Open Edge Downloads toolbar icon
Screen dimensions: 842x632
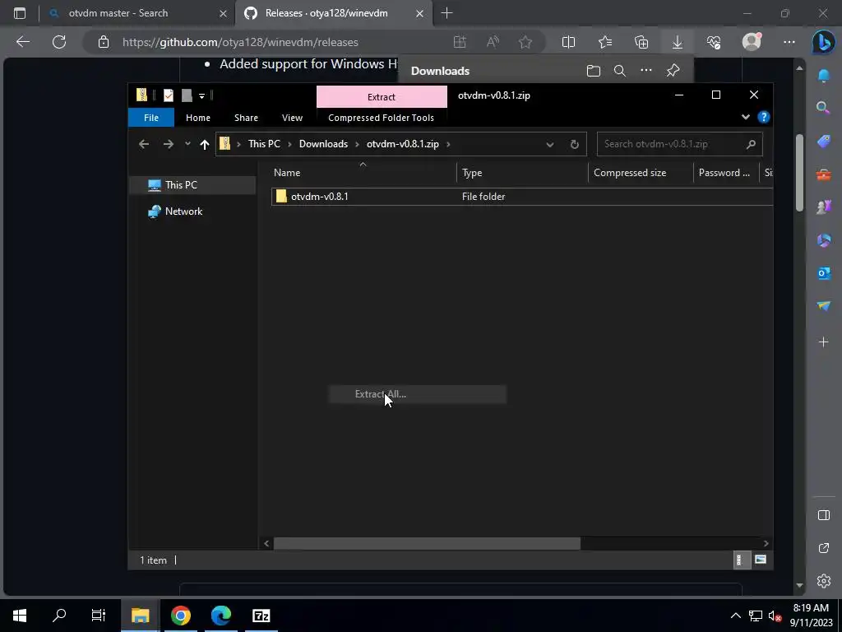click(678, 42)
